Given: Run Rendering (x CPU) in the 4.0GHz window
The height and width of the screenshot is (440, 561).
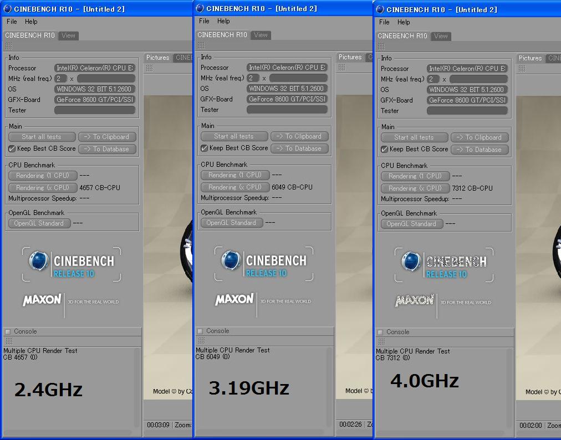Looking at the screenshot, I should tap(415, 188).
